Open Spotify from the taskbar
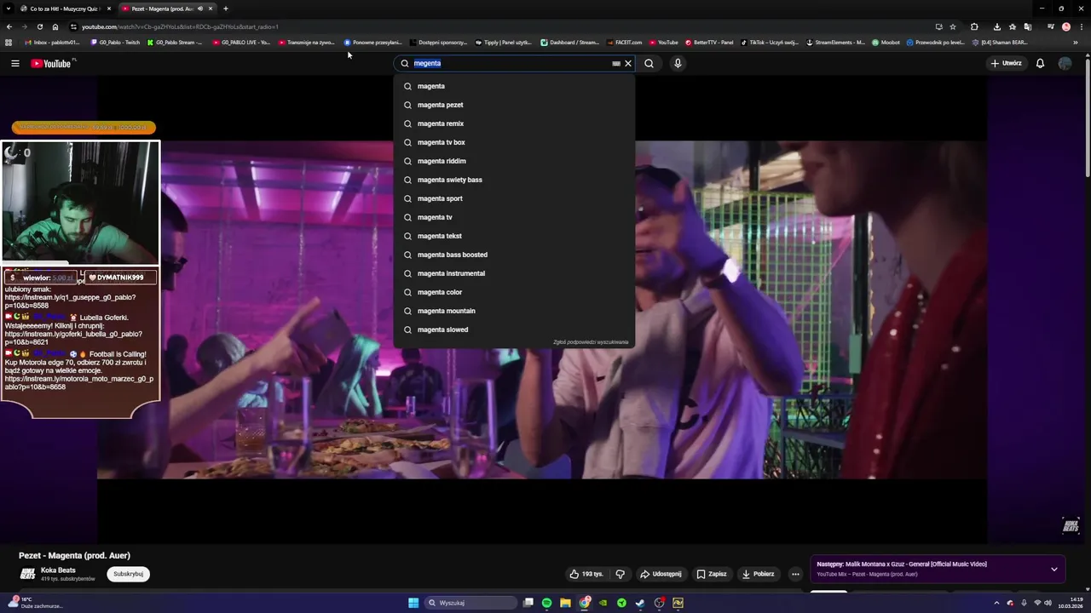The image size is (1091, 613). click(x=546, y=603)
